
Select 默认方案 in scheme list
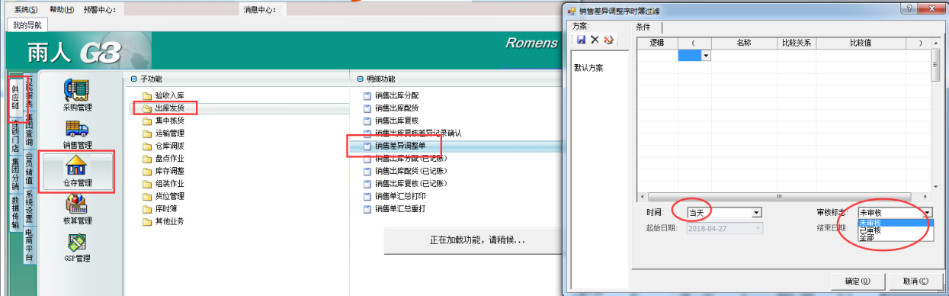click(588, 68)
